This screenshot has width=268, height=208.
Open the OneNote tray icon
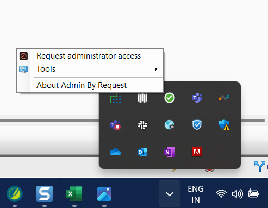pos(170,152)
